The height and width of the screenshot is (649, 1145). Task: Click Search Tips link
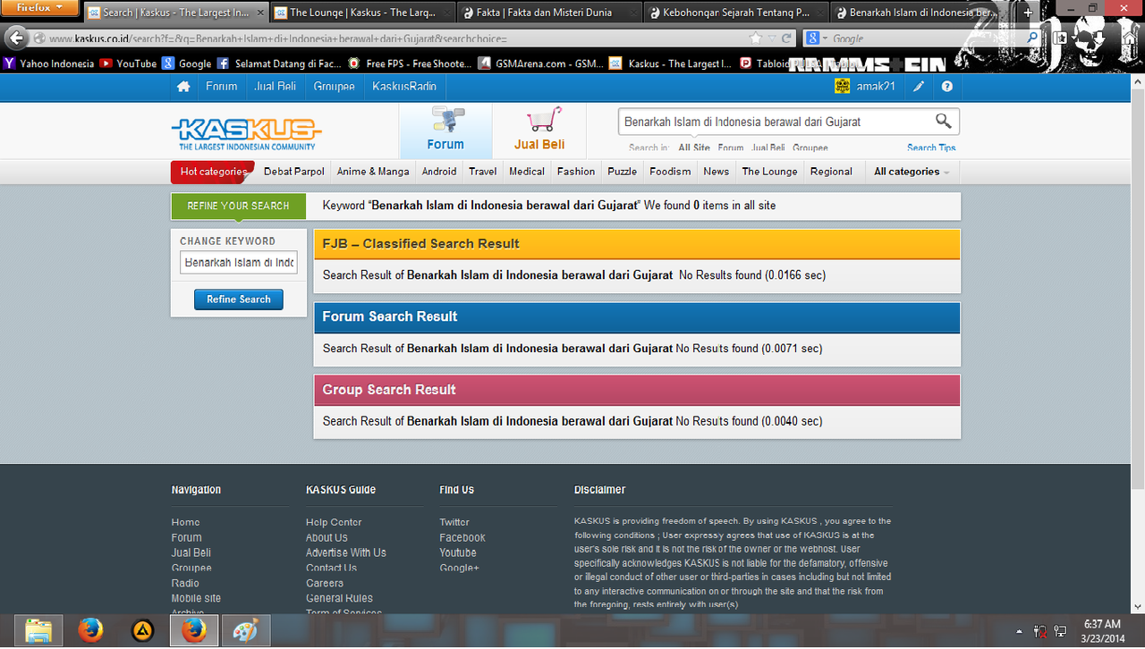[931, 147]
